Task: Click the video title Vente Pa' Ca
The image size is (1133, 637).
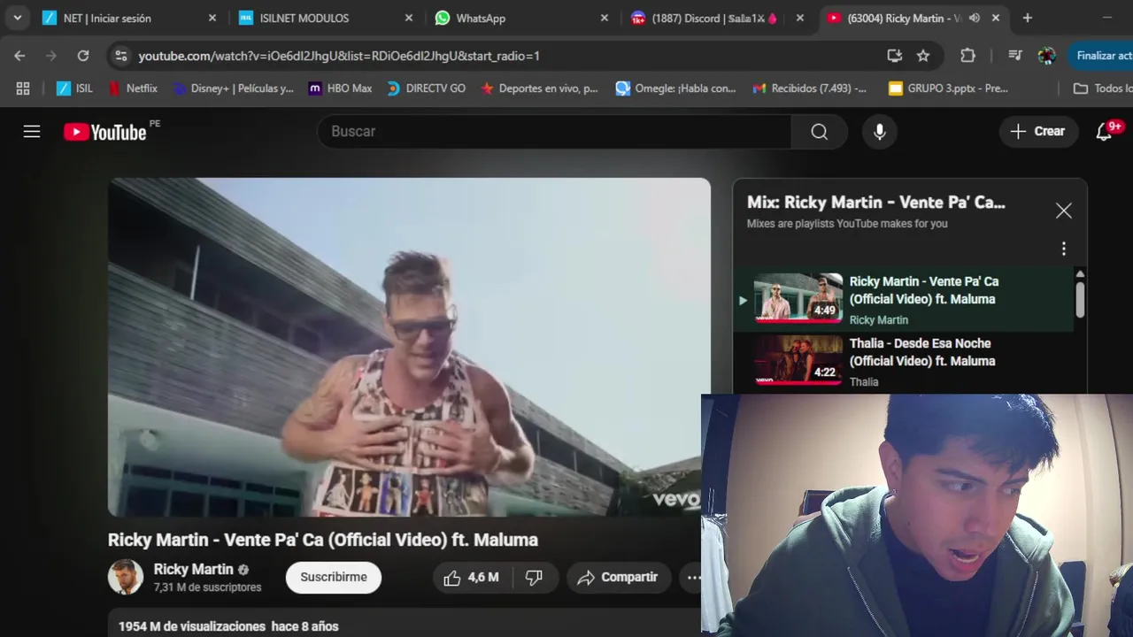Action: click(x=323, y=540)
